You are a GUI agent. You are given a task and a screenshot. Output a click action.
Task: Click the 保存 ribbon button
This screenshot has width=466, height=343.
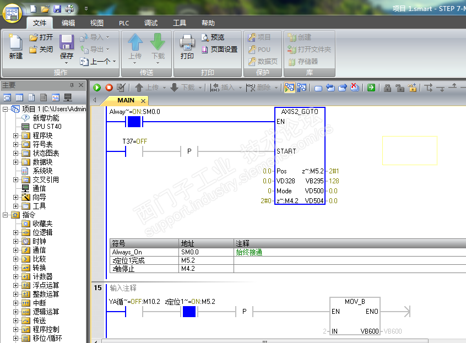tap(67, 49)
